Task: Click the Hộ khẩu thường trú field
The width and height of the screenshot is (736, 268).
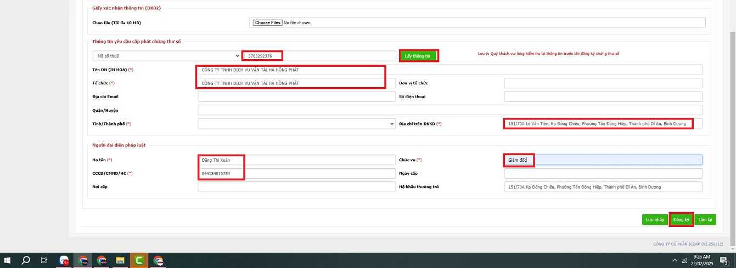Action: (x=603, y=187)
